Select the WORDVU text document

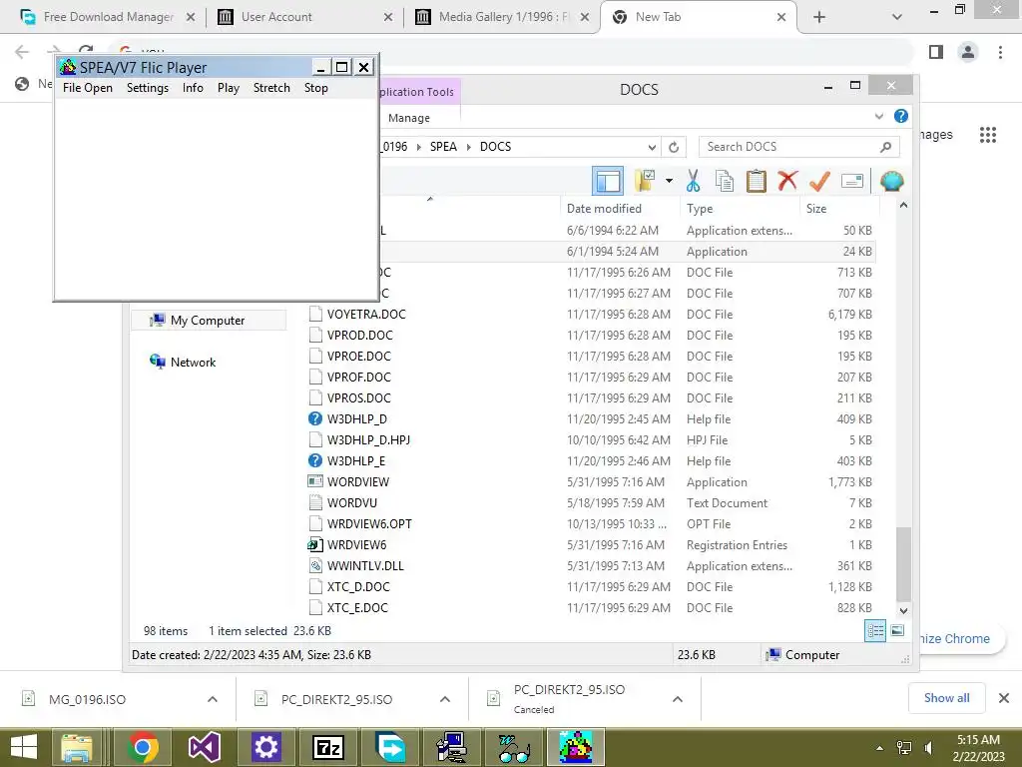352,503
